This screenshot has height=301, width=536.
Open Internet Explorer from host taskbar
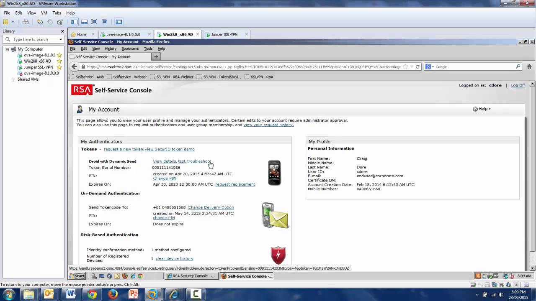(x=175, y=294)
